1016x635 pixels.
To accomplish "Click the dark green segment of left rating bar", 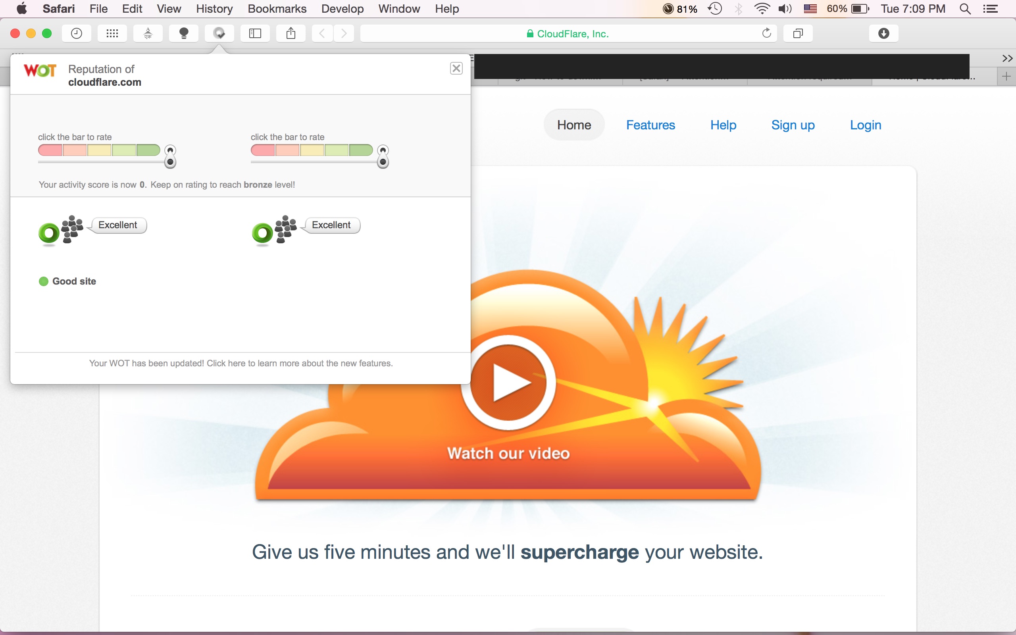I will coord(148,150).
